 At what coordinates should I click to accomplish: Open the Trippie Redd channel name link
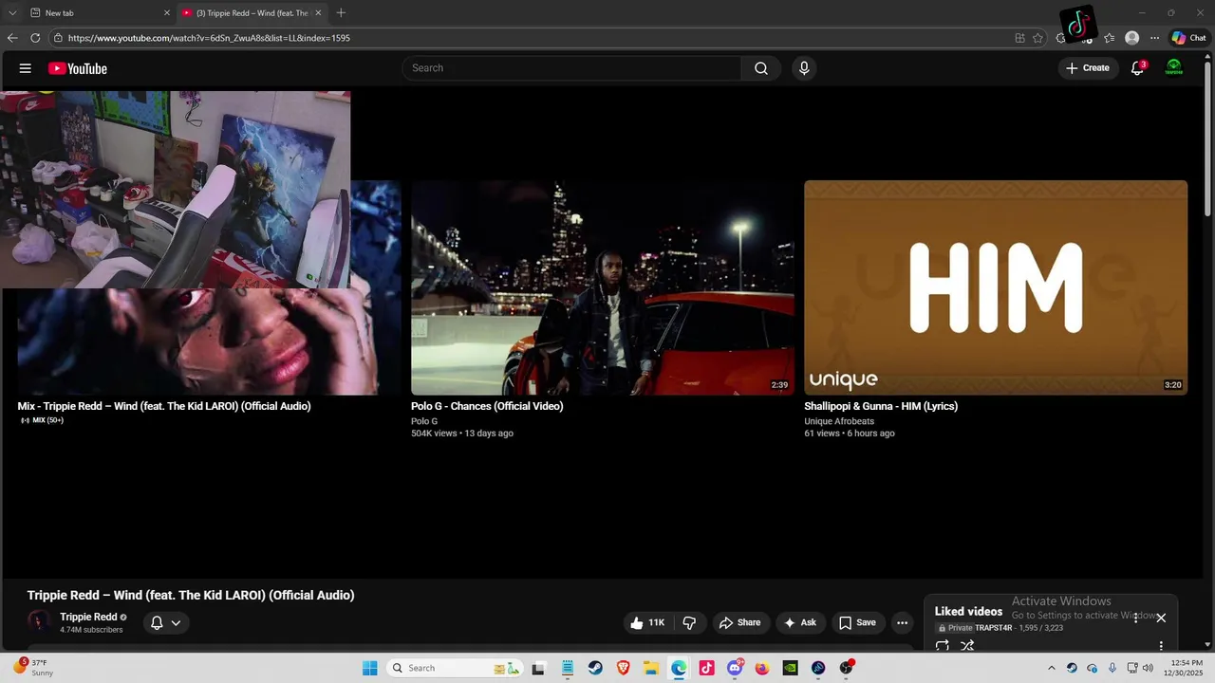(88, 617)
